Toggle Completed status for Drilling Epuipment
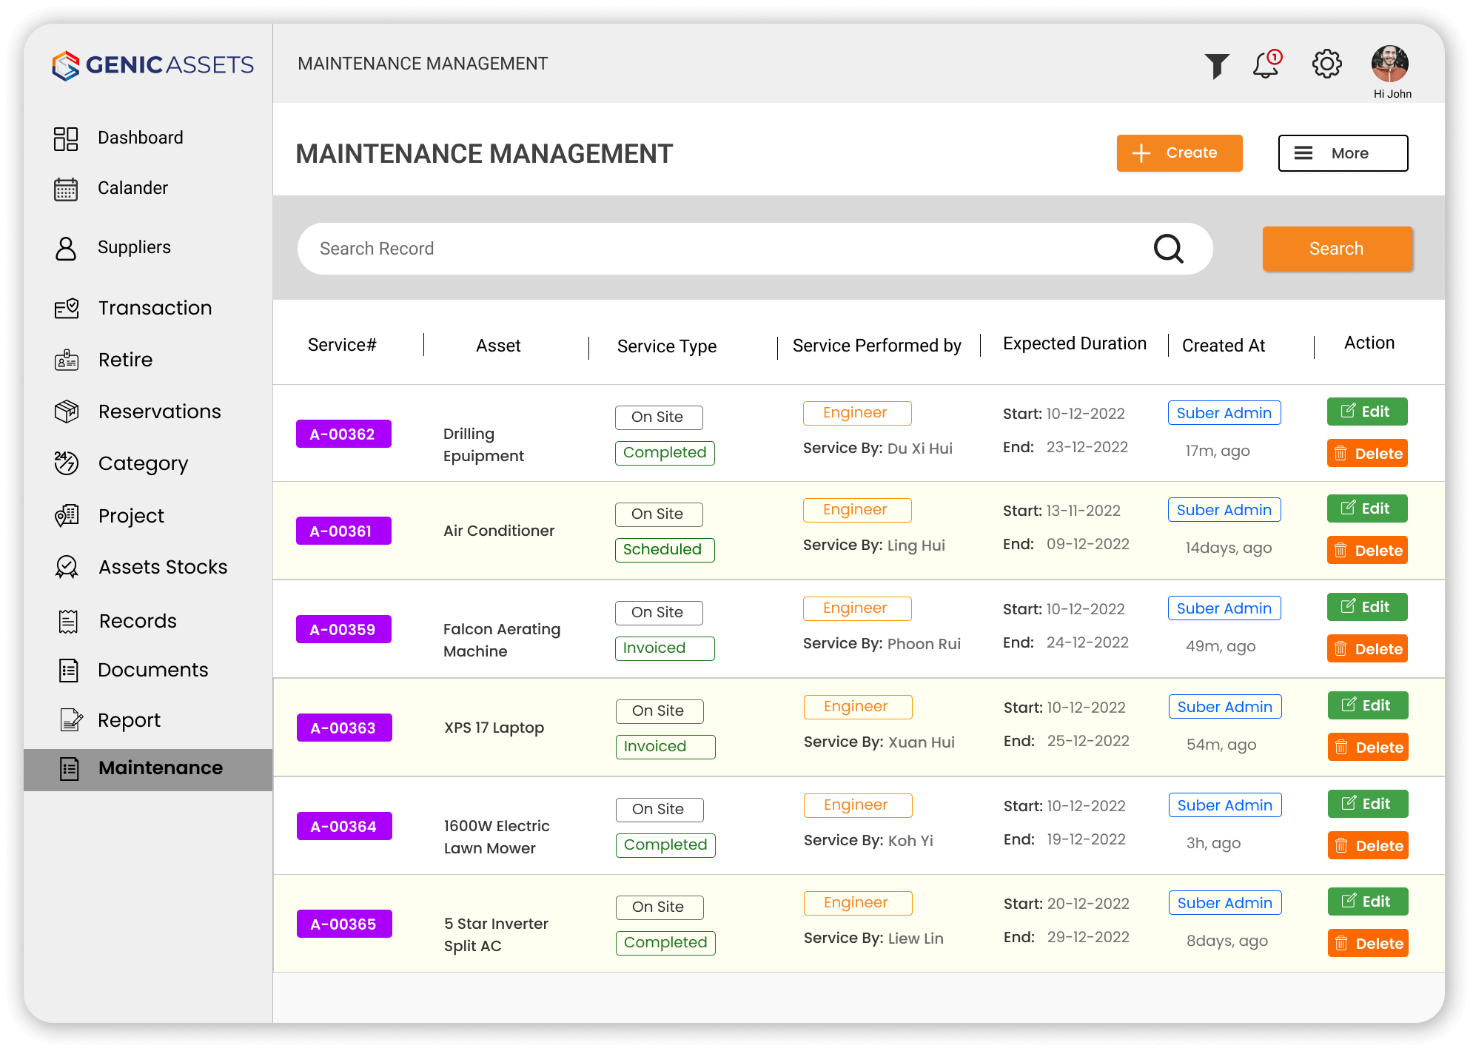Viewport: 1473px width, 1051px height. pyautogui.click(x=664, y=452)
